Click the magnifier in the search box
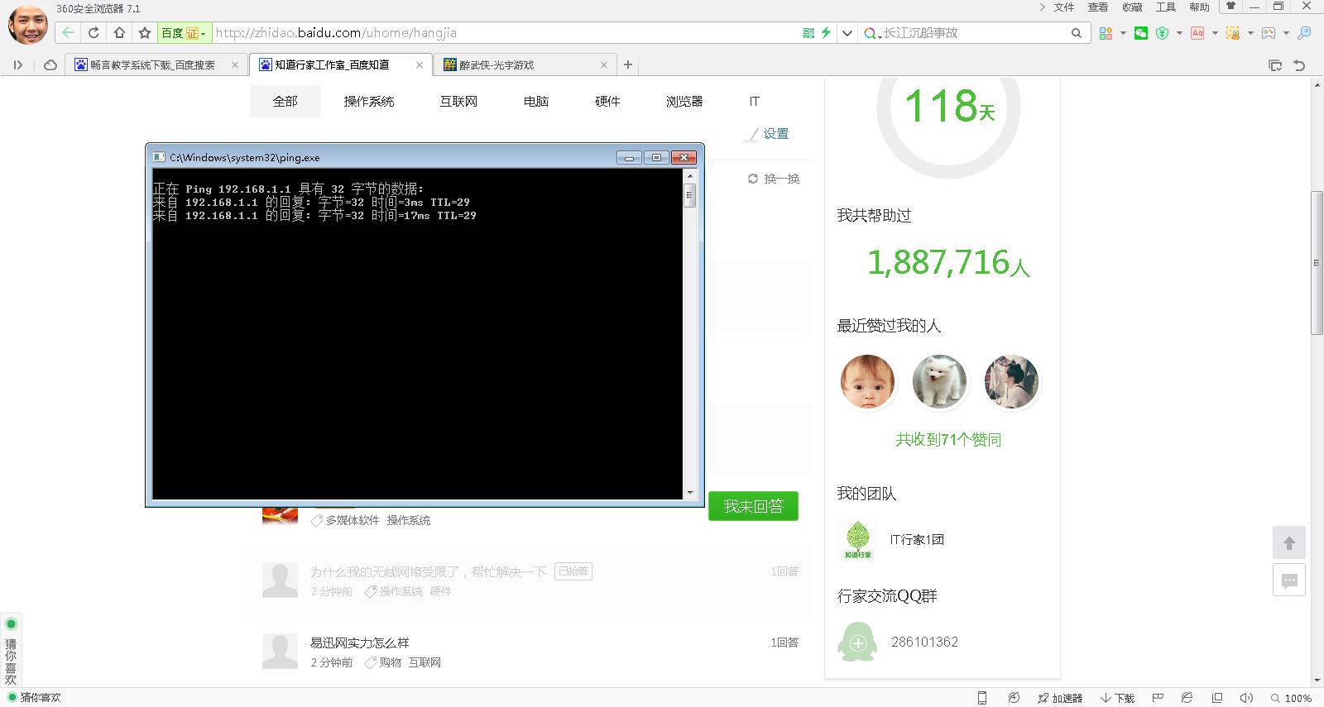The height and width of the screenshot is (707, 1324). pos(1076,33)
